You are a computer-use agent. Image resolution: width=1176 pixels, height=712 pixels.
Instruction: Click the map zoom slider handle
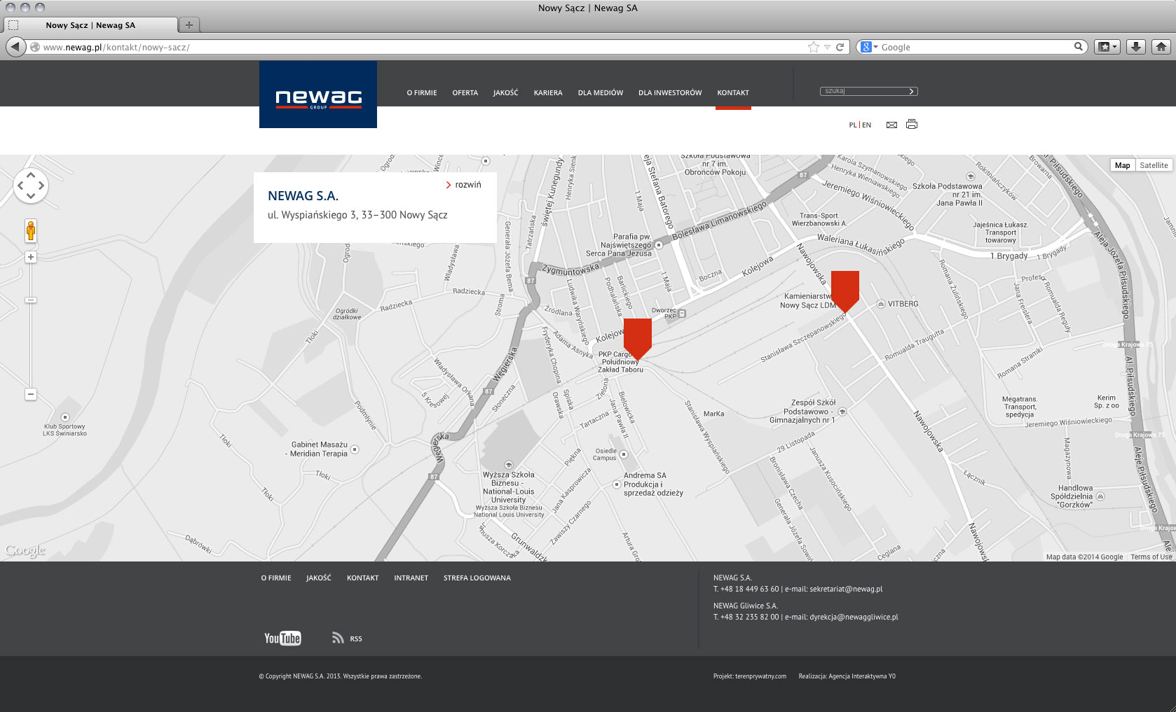point(31,300)
